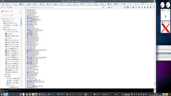Open the list-all-tabs dropdown

point(154,4)
